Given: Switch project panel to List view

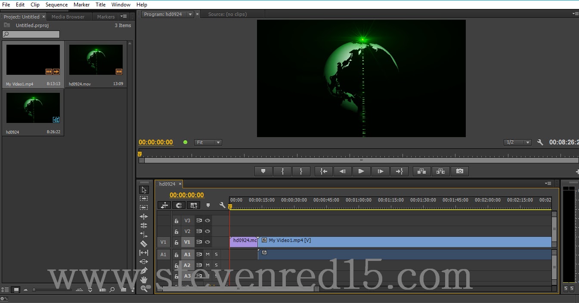Looking at the screenshot, I should 5,290.
